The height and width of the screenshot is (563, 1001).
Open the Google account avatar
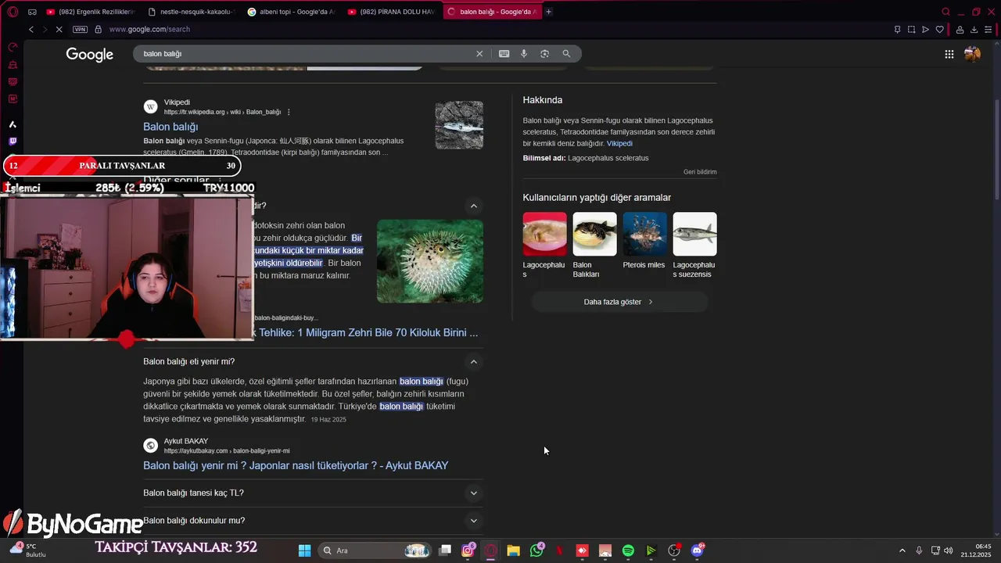(972, 54)
